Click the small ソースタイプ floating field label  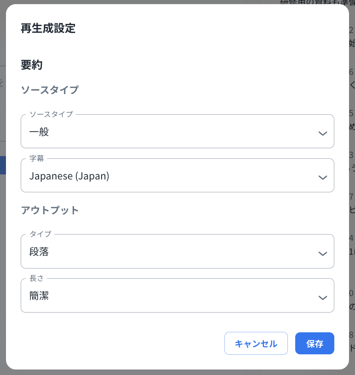click(x=51, y=114)
